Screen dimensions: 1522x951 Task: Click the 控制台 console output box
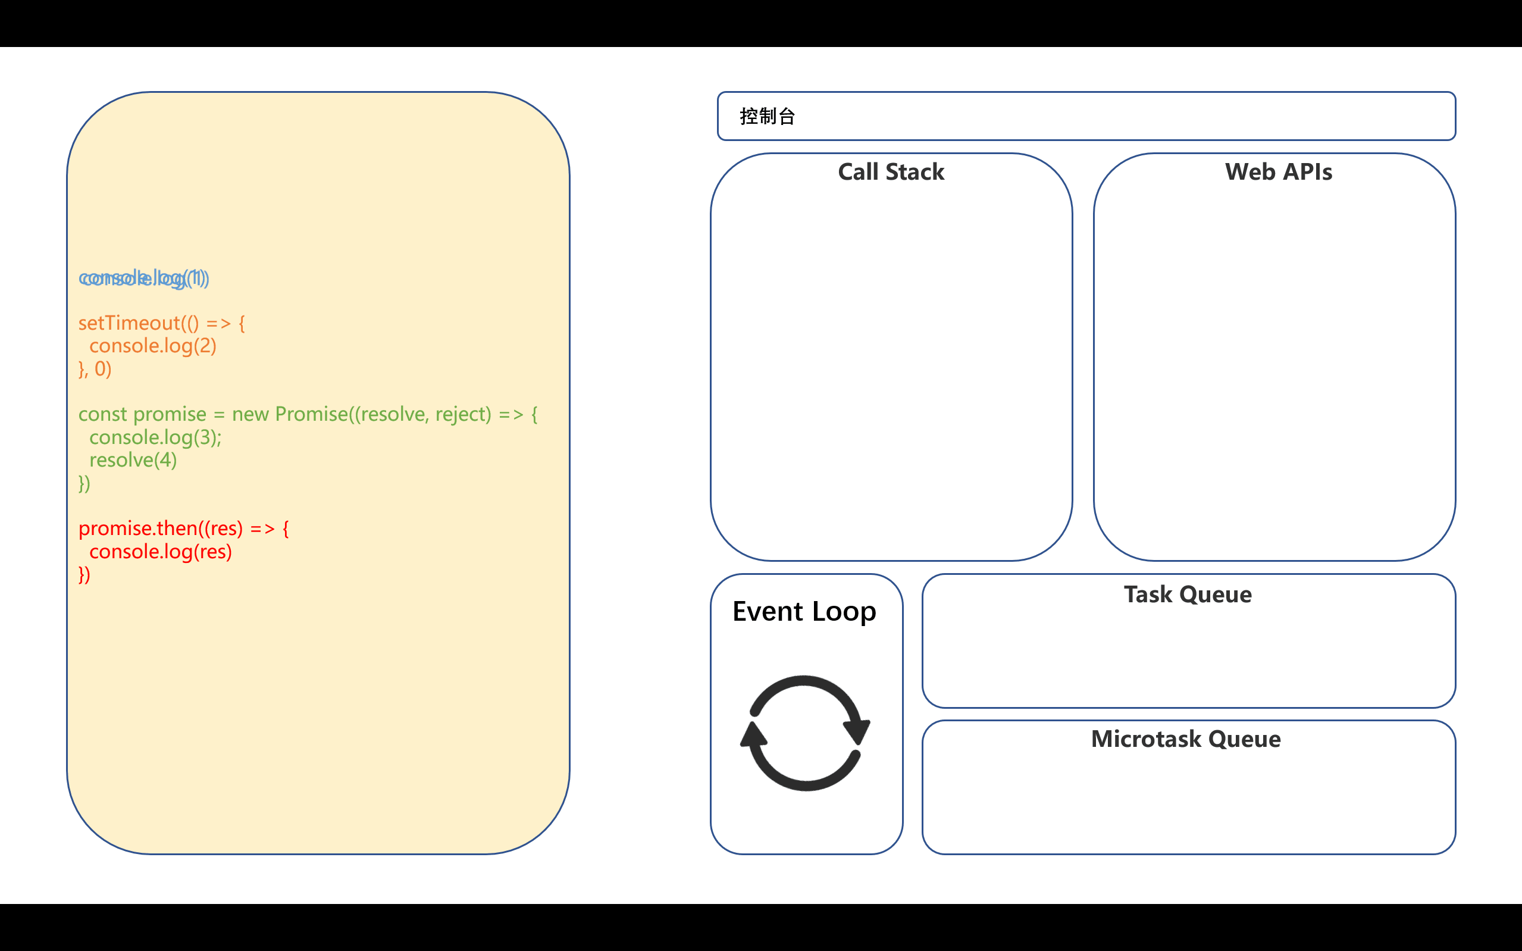point(1086,117)
